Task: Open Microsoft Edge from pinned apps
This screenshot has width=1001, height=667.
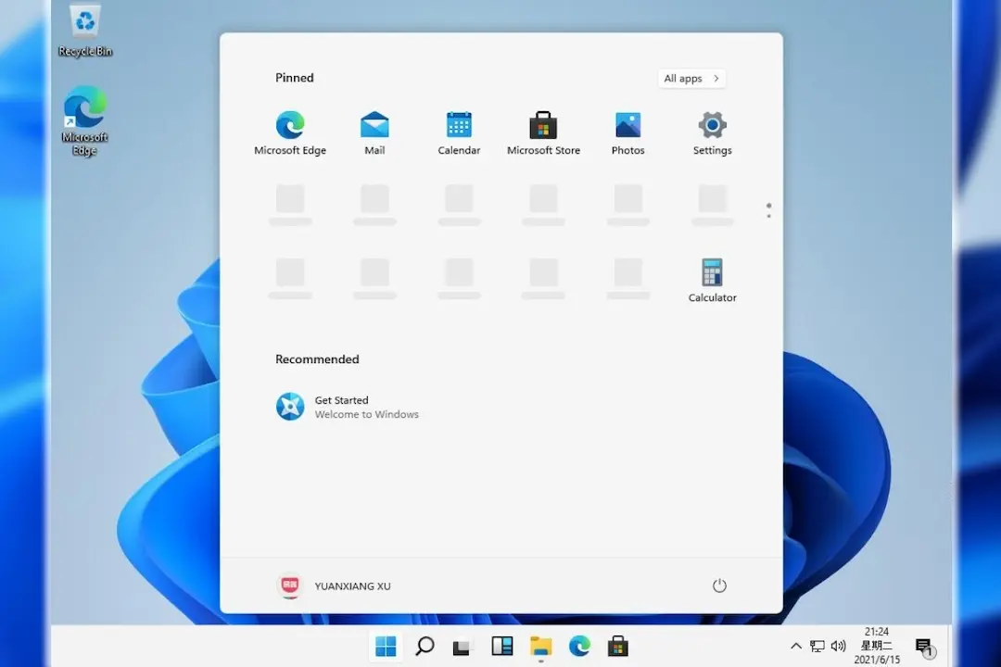Action: click(x=290, y=132)
